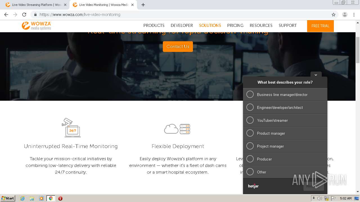Click the Chrome icon in the taskbar
This screenshot has width=360, height=202.
(x=51, y=198)
